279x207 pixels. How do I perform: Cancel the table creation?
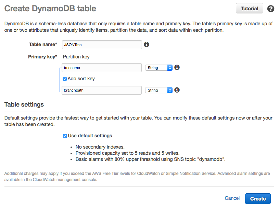[232, 198]
